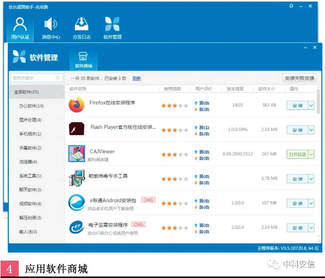Click the Firefox star rating
This screenshot has width=325, height=278.
(x=175, y=106)
